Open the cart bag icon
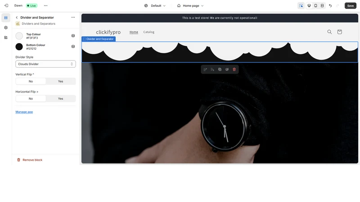The image size is (360, 202). 340,32
